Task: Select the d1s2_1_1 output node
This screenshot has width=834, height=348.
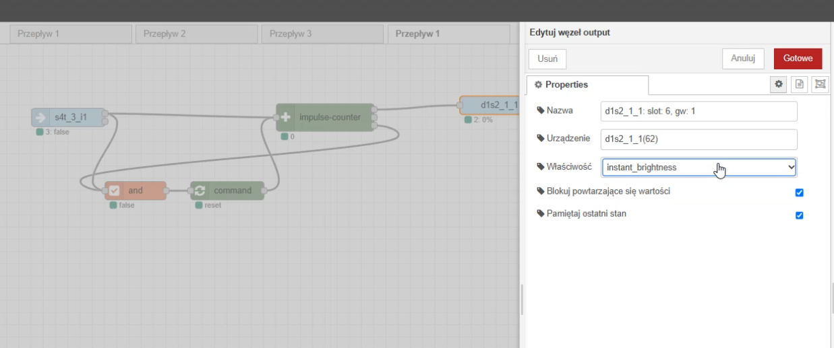Action: (489, 105)
